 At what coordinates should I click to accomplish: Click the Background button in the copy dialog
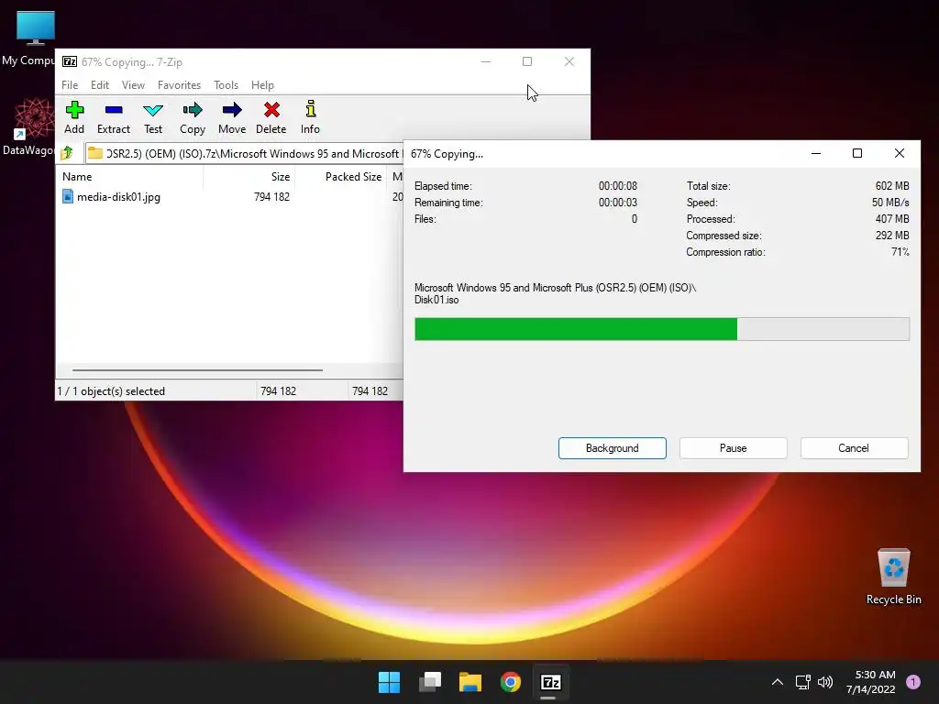click(612, 448)
